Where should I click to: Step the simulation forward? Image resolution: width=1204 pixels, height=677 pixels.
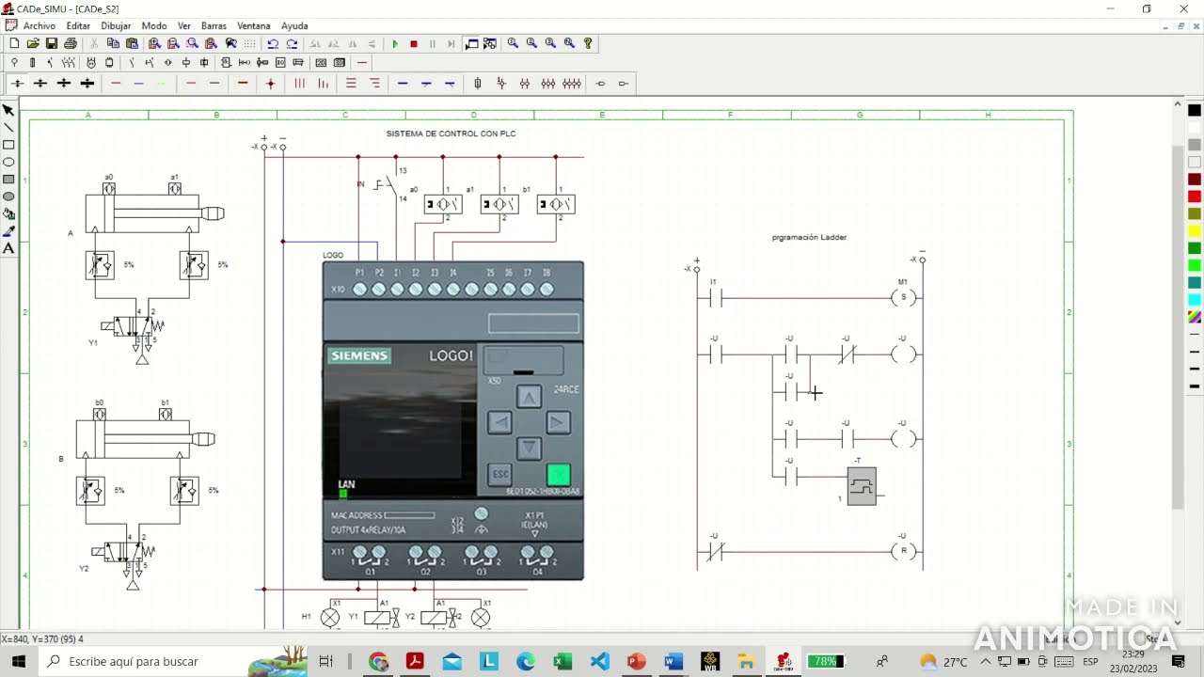point(451,43)
